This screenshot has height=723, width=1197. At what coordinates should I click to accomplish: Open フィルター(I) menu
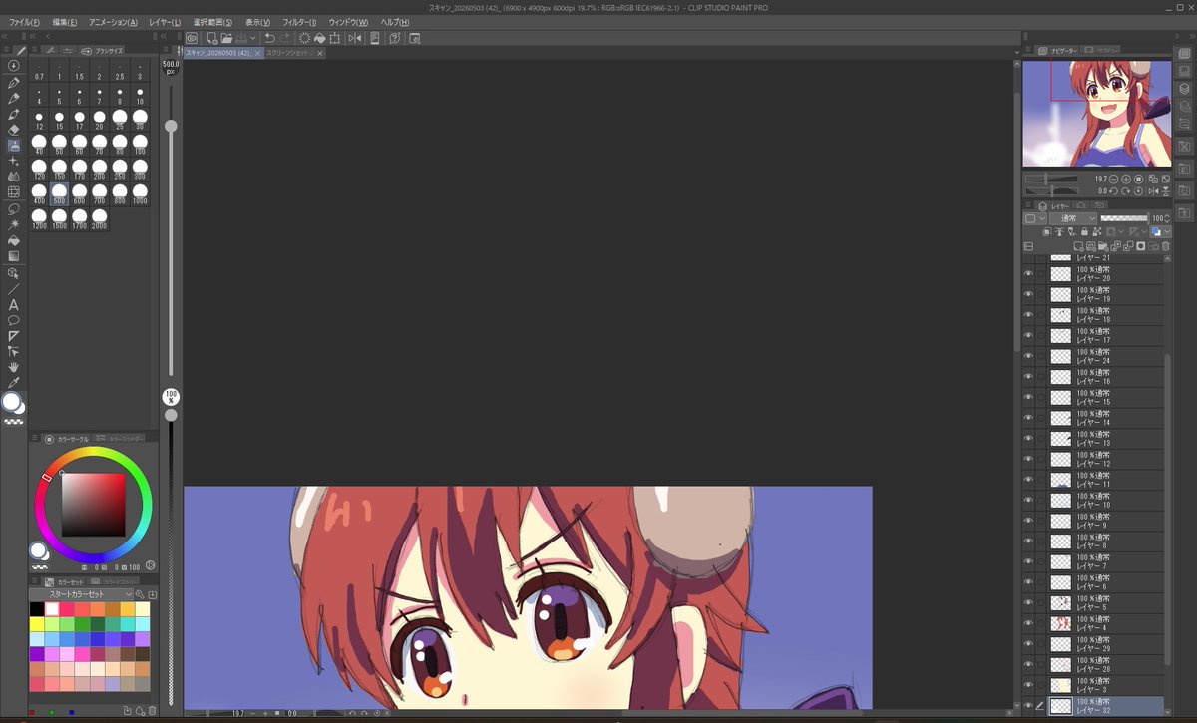[299, 22]
